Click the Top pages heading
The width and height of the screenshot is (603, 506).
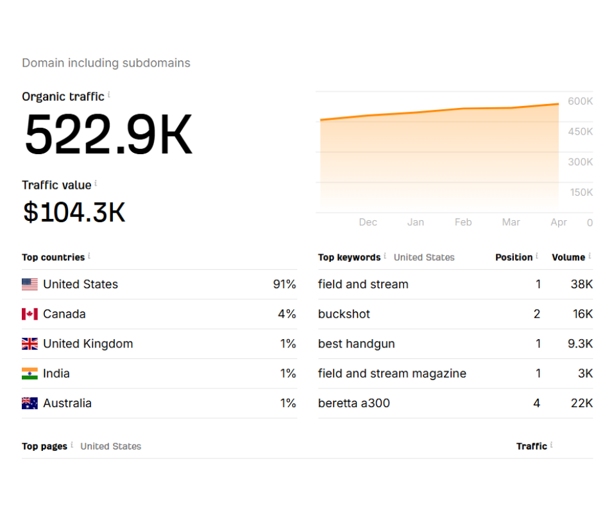point(45,446)
